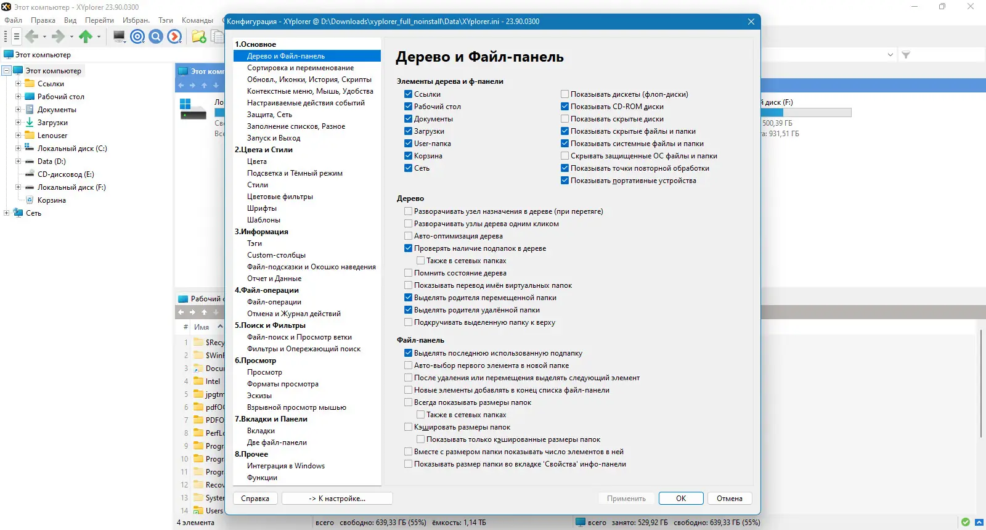Image resolution: width=986 pixels, height=530 pixels.
Task: Expand the 'Рабочий стол' tree node
Action: pyautogui.click(x=18, y=97)
